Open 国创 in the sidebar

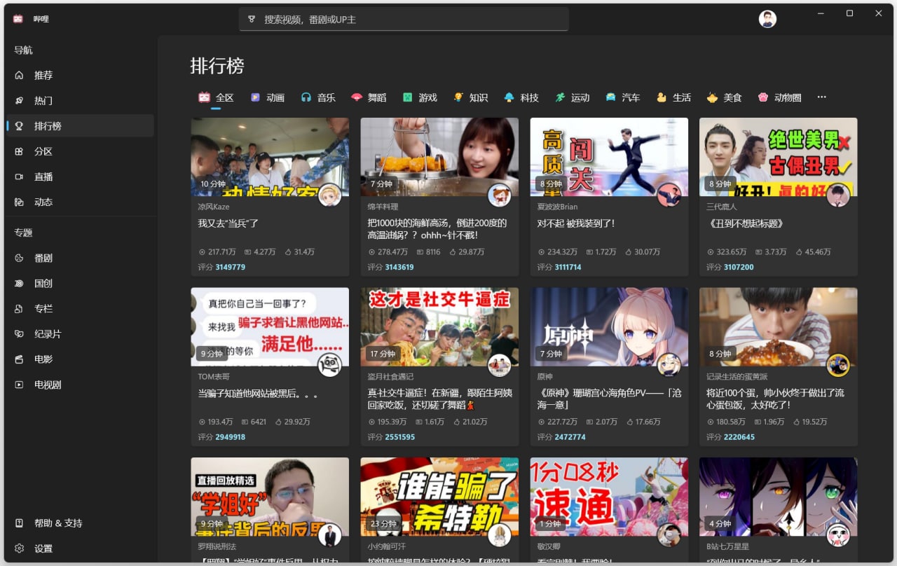tap(80, 283)
